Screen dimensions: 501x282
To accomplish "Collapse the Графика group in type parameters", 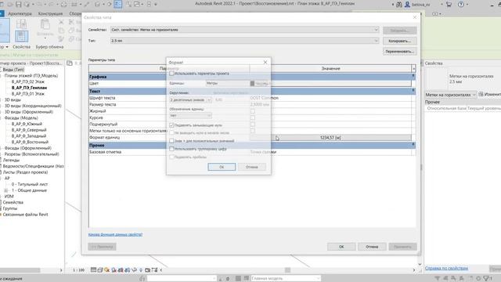I will (413, 76).
